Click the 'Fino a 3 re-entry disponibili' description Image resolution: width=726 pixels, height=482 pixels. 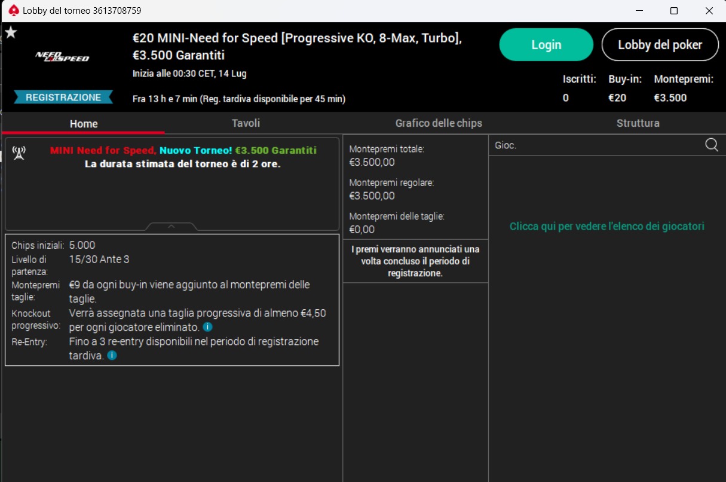[x=194, y=349]
